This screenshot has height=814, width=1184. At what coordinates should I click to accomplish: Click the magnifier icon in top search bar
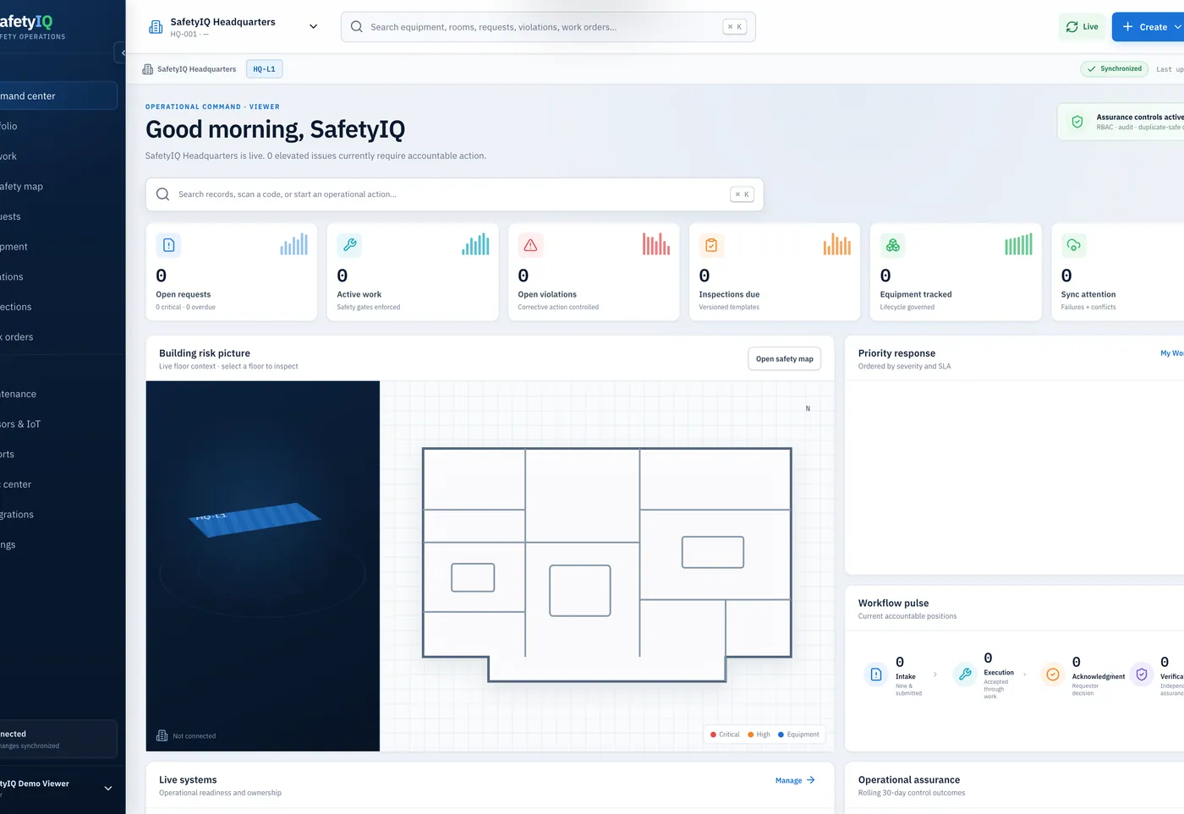(357, 27)
